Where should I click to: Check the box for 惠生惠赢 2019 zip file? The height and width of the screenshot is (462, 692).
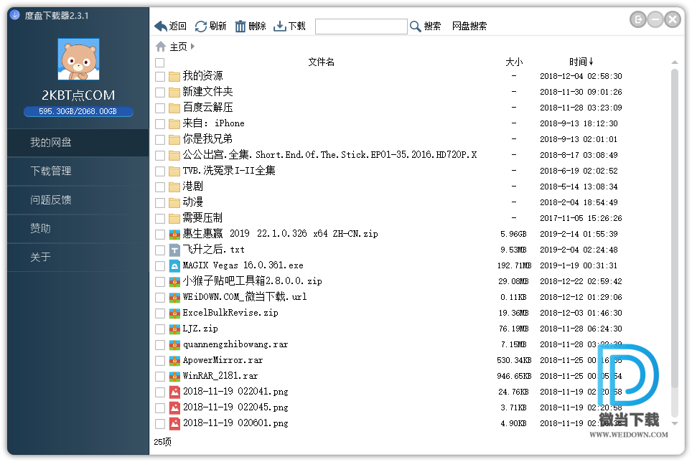point(160,235)
